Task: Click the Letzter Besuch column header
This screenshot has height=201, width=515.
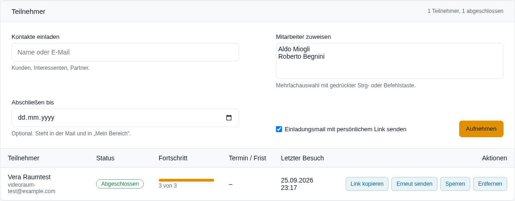Action: [x=302, y=158]
